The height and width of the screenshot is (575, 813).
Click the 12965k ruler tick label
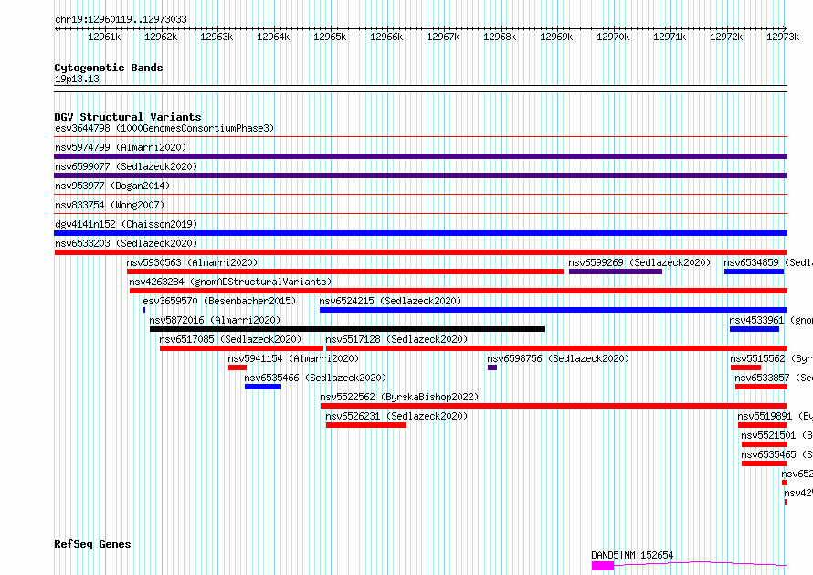pyautogui.click(x=330, y=37)
